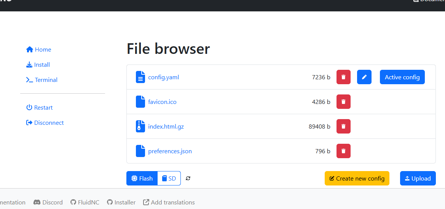Delete the favicon.ico file
This screenshot has width=445, height=209.
click(x=343, y=102)
